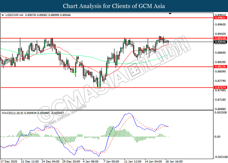Click the 17 Dec 2020 date label
This screenshot has width=228, height=163.
click(x=9, y=161)
